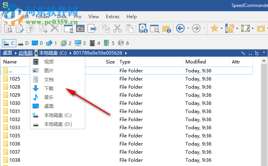268x166 pixels.
Task: Open favorites star dropdown arrow
Action: [x=221, y=28]
